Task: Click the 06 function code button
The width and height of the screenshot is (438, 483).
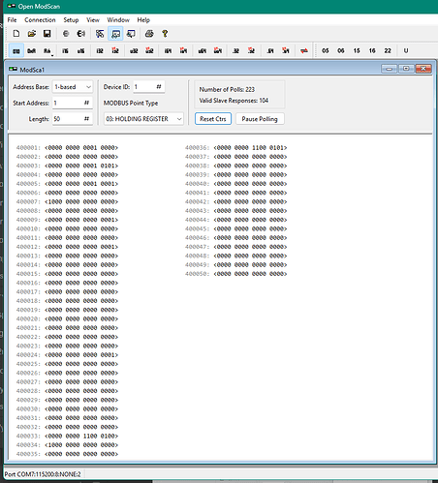Action: (341, 50)
